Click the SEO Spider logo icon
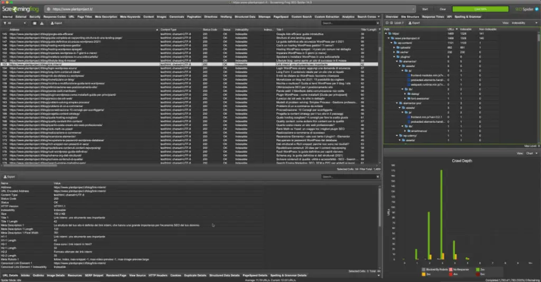The height and width of the screenshot is (282, 541). click(x=537, y=9)
